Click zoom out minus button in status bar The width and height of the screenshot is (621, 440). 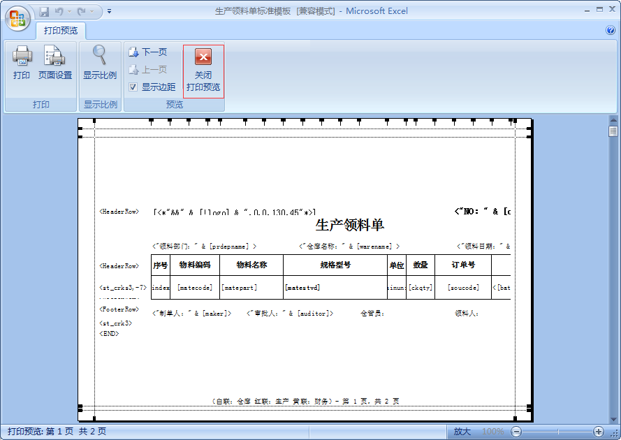pyautogui.click(x=516, y=432)
